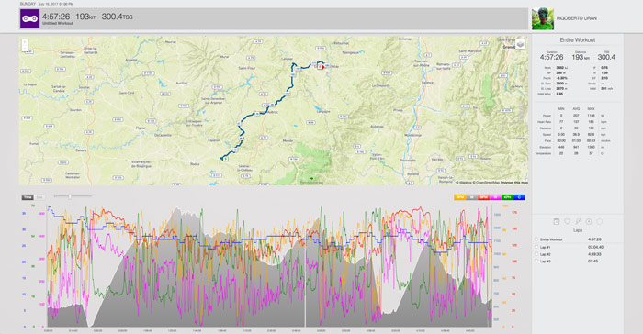Image resolution: width=643 pixels, height=334 pixels.
Task: Click the 193 km distance in header
Action: pyautogui.click(x=85, y=17)
